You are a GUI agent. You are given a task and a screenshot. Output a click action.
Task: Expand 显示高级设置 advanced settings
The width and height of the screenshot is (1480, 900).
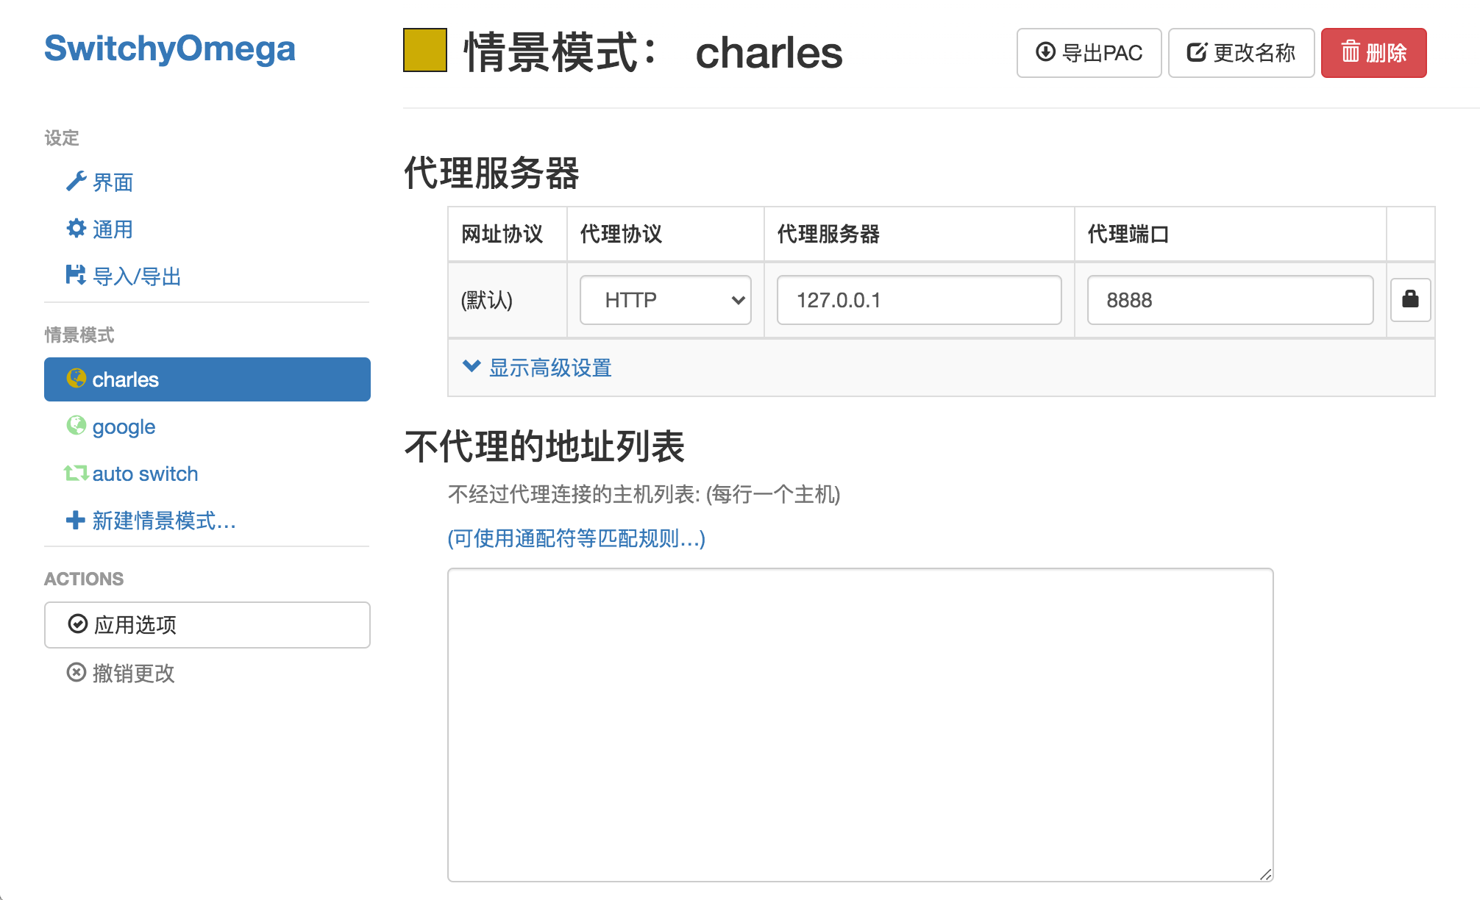pos(549,368)
